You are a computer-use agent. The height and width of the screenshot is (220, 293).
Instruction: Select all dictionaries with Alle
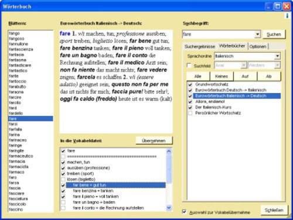coord(198,77)
